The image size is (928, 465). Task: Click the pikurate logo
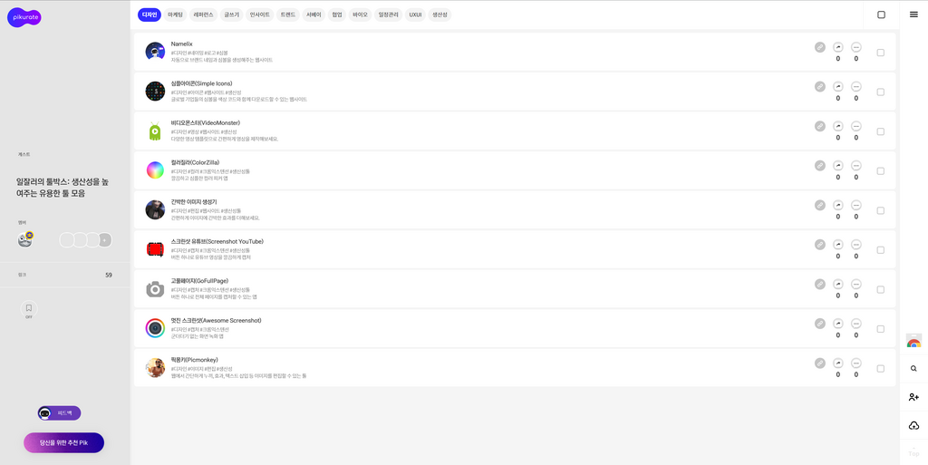tap(24, 17)
